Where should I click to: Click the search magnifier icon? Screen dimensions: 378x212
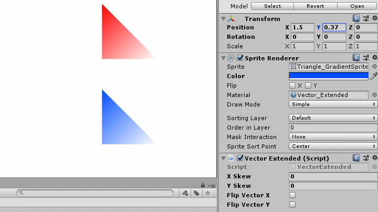click(21, 193)
